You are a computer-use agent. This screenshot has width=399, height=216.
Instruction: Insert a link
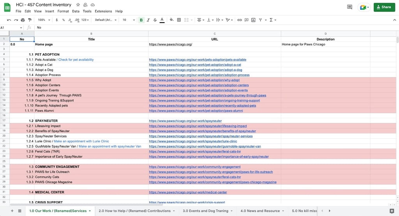click(240, 20)
